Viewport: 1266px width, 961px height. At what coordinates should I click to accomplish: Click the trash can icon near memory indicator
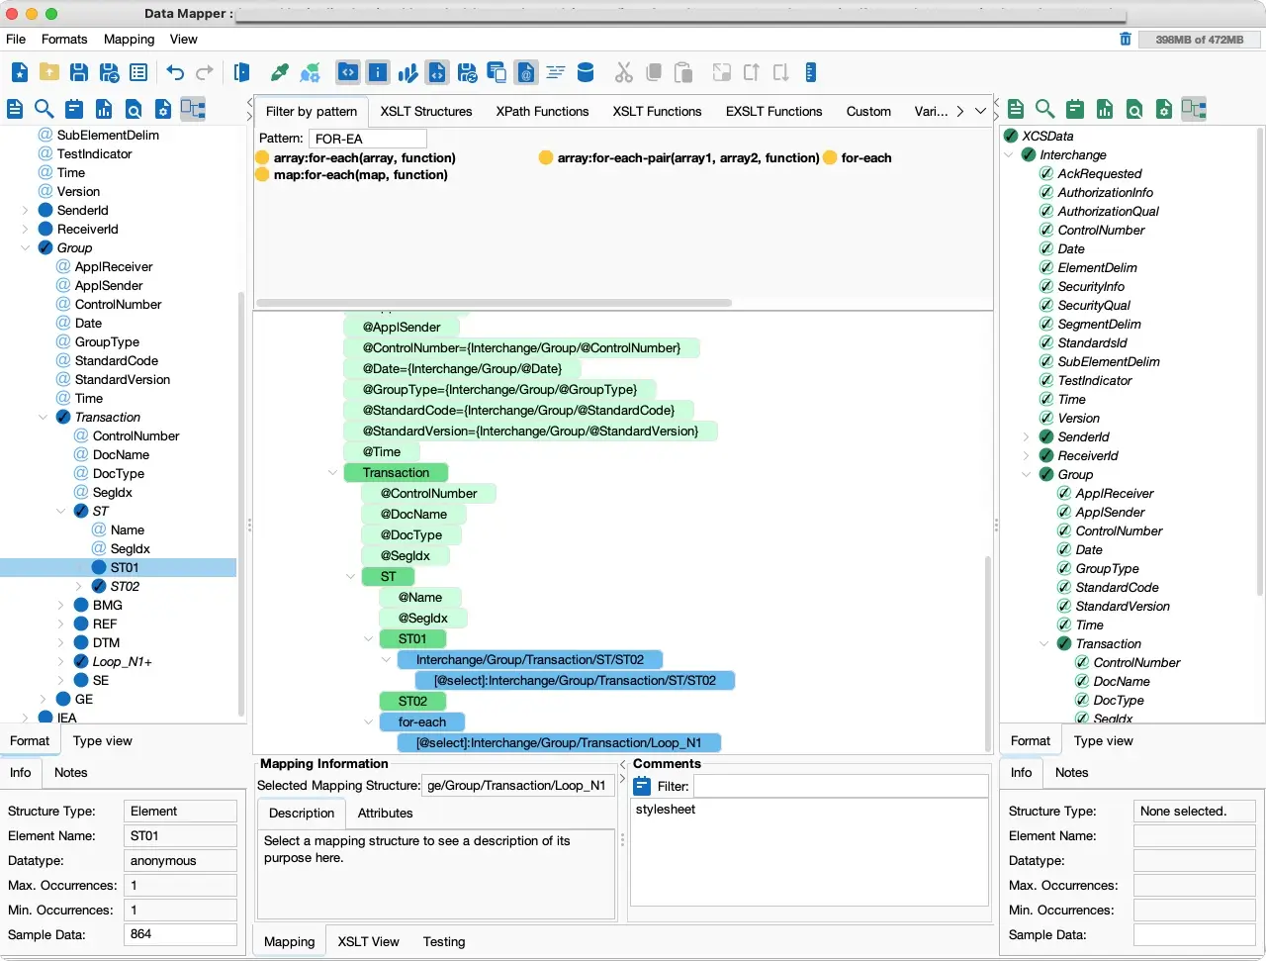click(1126, 39)
